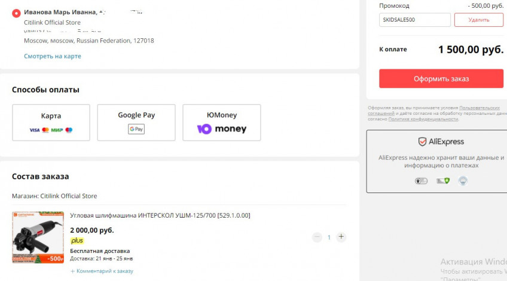Open the Смотреть на карте link
Image resolution: width=507 pixels, height=281 pixels.
pos(52,56)
